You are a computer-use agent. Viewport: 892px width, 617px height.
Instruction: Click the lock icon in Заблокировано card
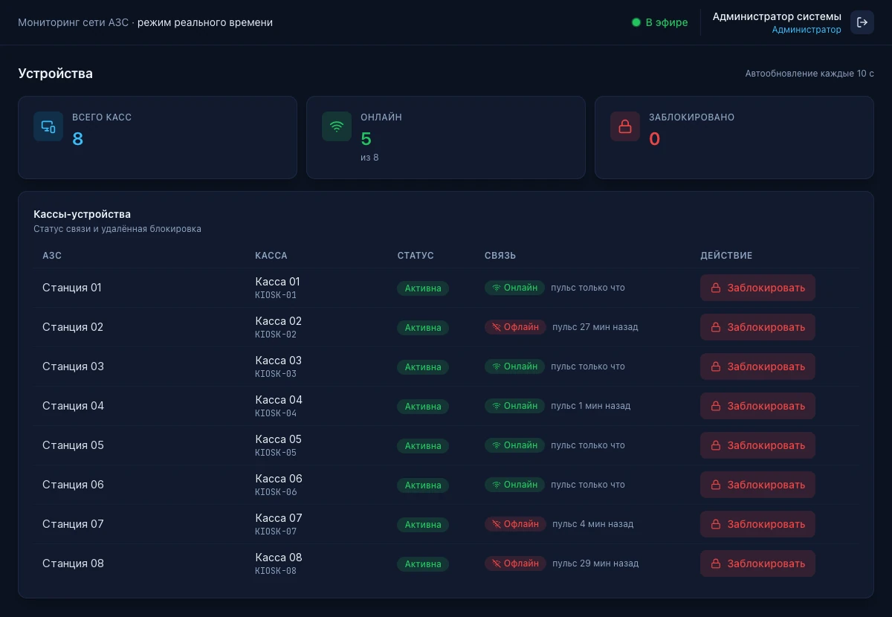[625, 126]
